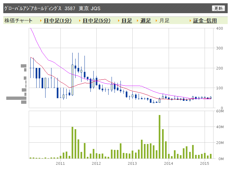Open the 日中足(1分) intraday chart

(x=58, y=21)
